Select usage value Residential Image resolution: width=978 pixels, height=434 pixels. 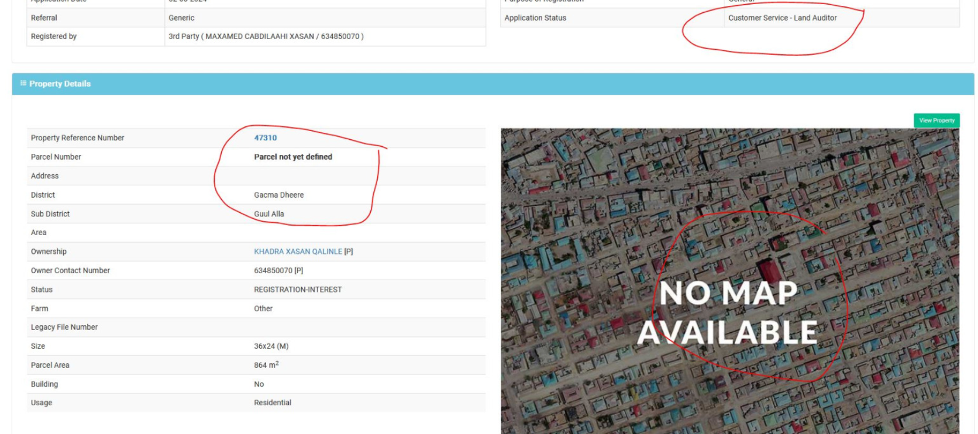point(273,403)
